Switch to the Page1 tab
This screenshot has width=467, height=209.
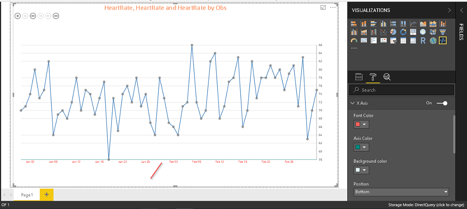coord(27,195)
